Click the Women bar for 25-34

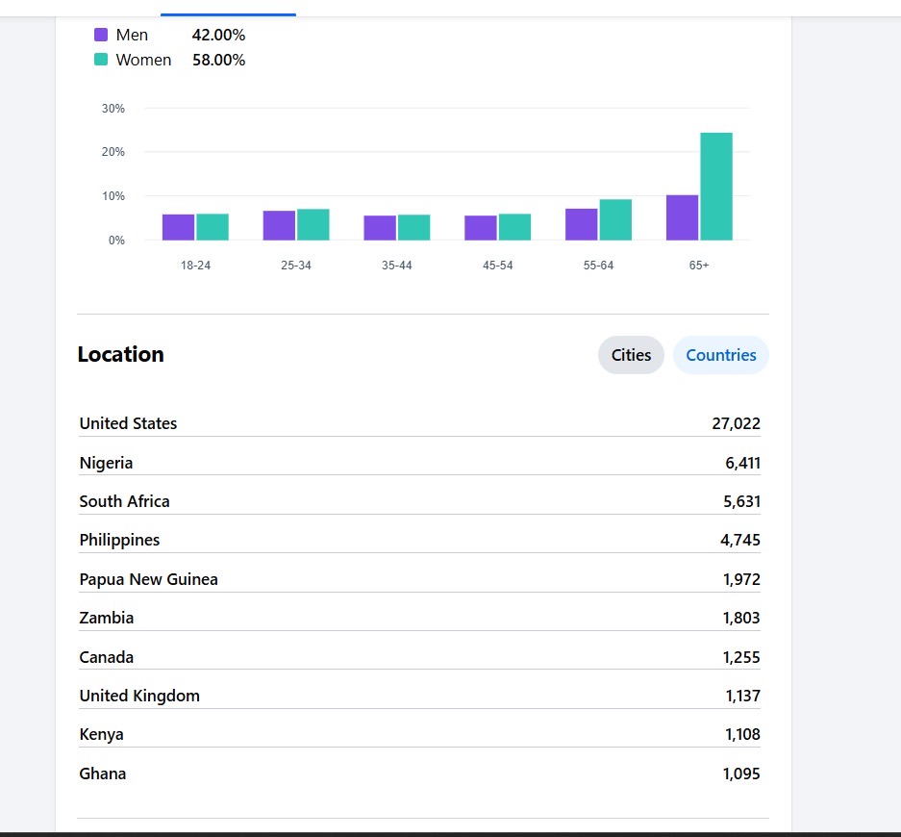point(313,224)
